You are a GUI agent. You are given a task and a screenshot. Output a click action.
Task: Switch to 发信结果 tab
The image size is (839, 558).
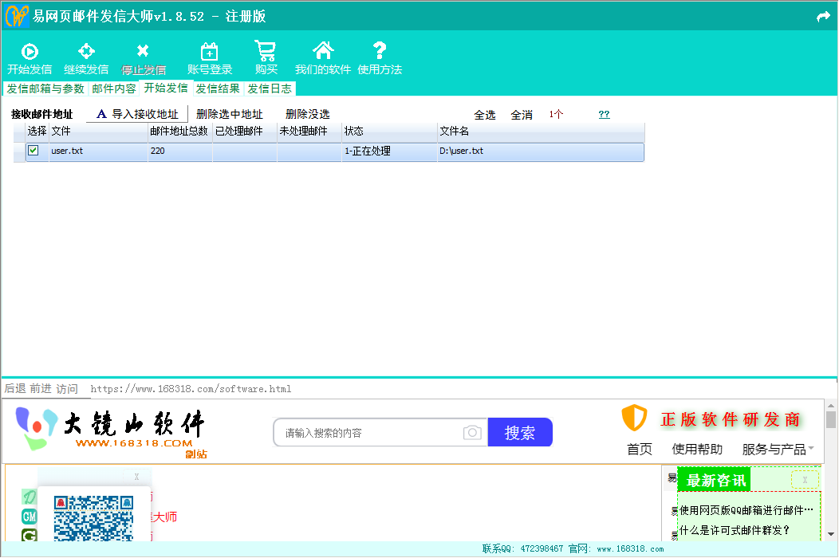[x=218, y=88]
